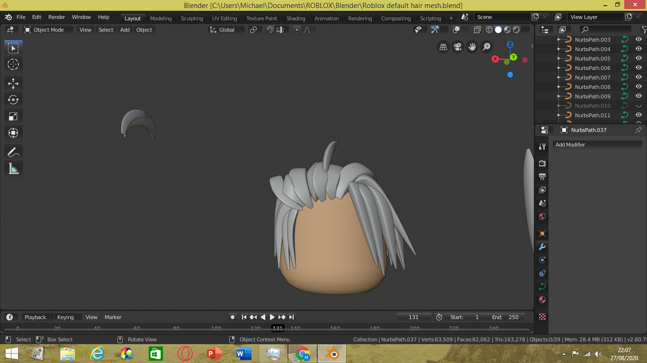Select the Rotate tool
Screen dimensions: 647x363
13,100
